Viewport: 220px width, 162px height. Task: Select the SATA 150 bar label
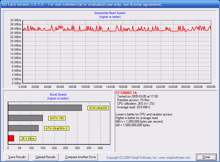[57, 118]
